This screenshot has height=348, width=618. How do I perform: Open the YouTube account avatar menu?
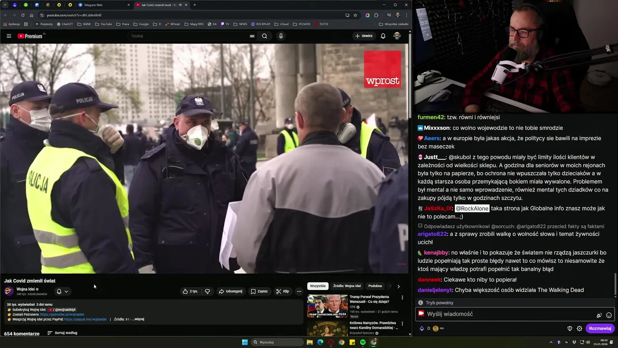tap(397, 36)
